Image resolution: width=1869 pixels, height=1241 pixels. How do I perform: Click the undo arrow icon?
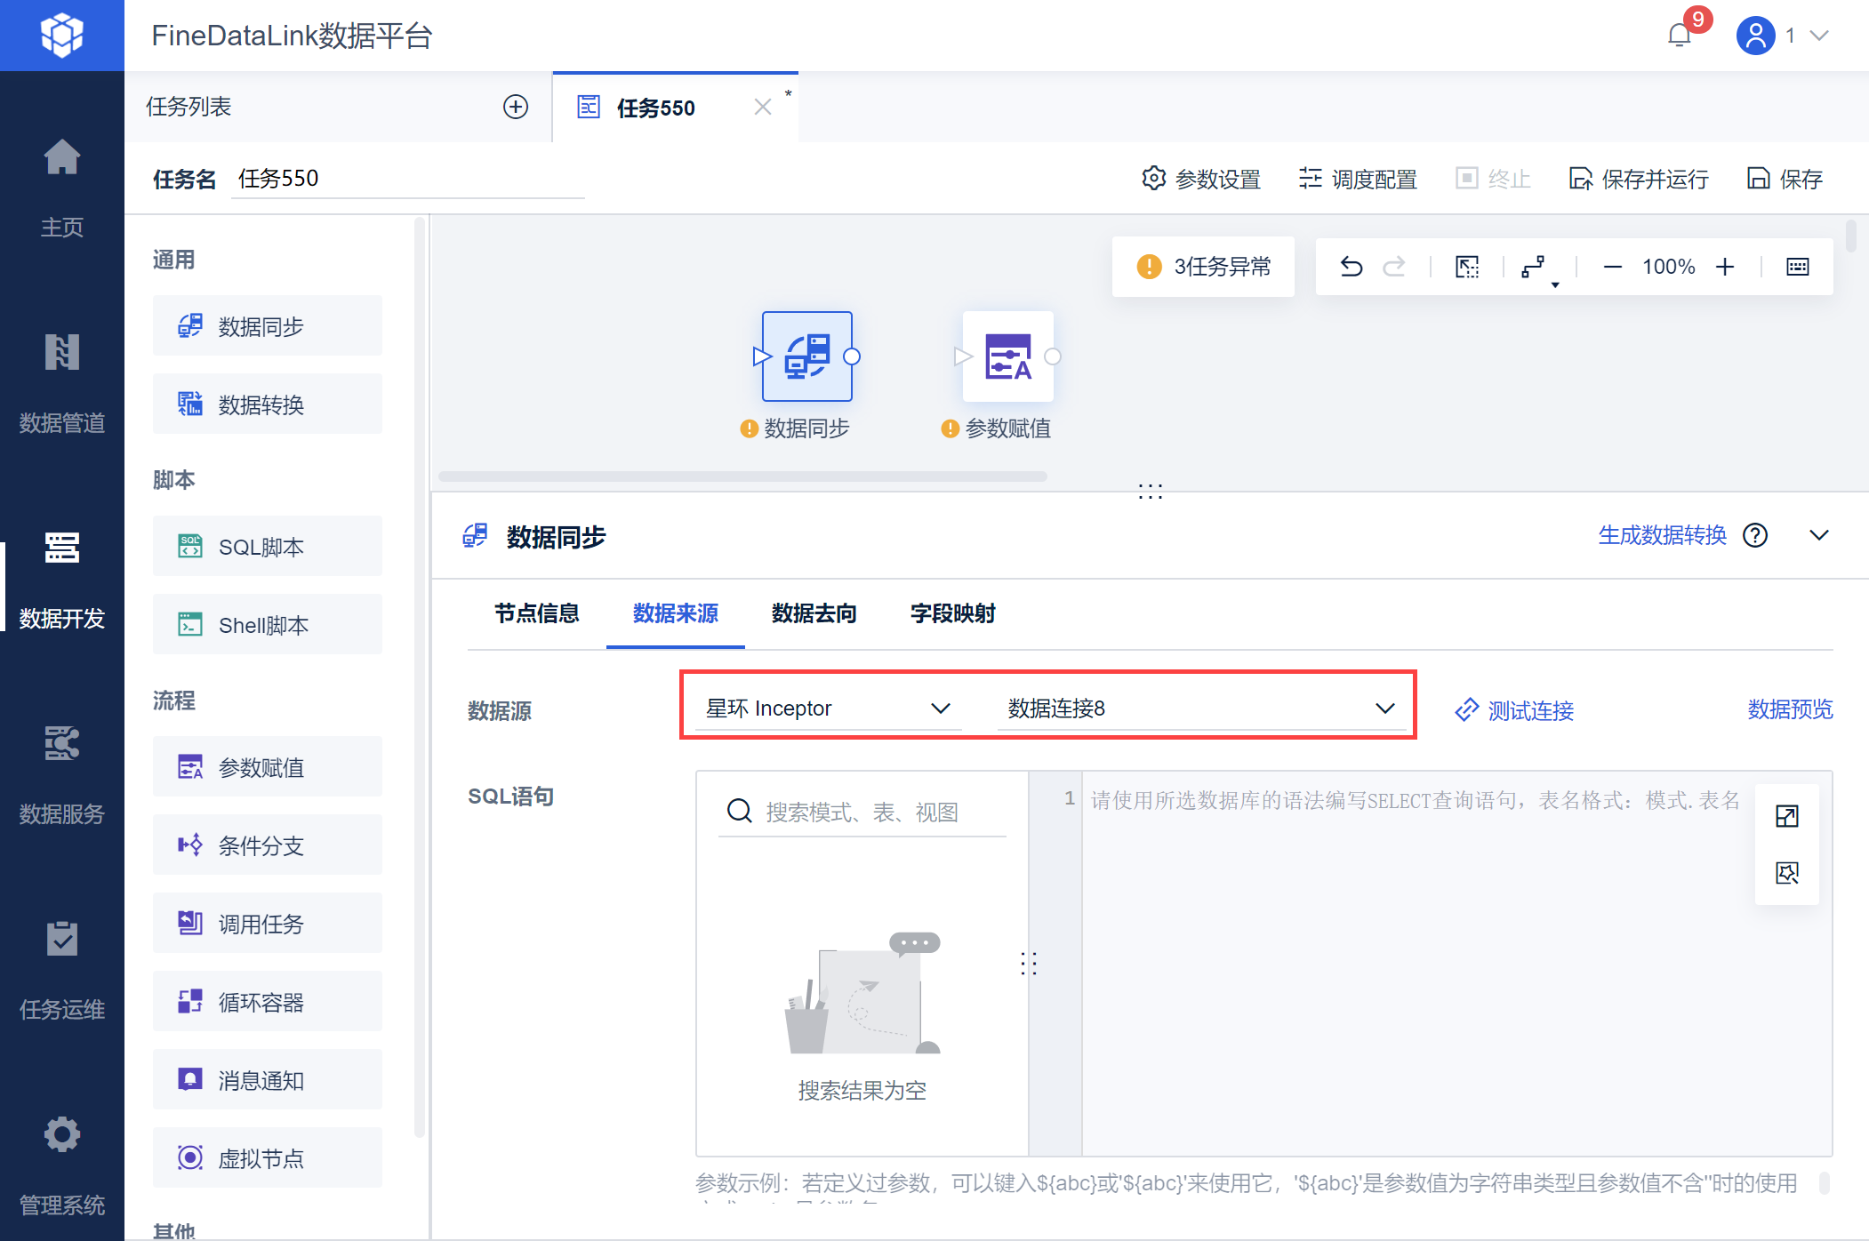(1351, 267)
